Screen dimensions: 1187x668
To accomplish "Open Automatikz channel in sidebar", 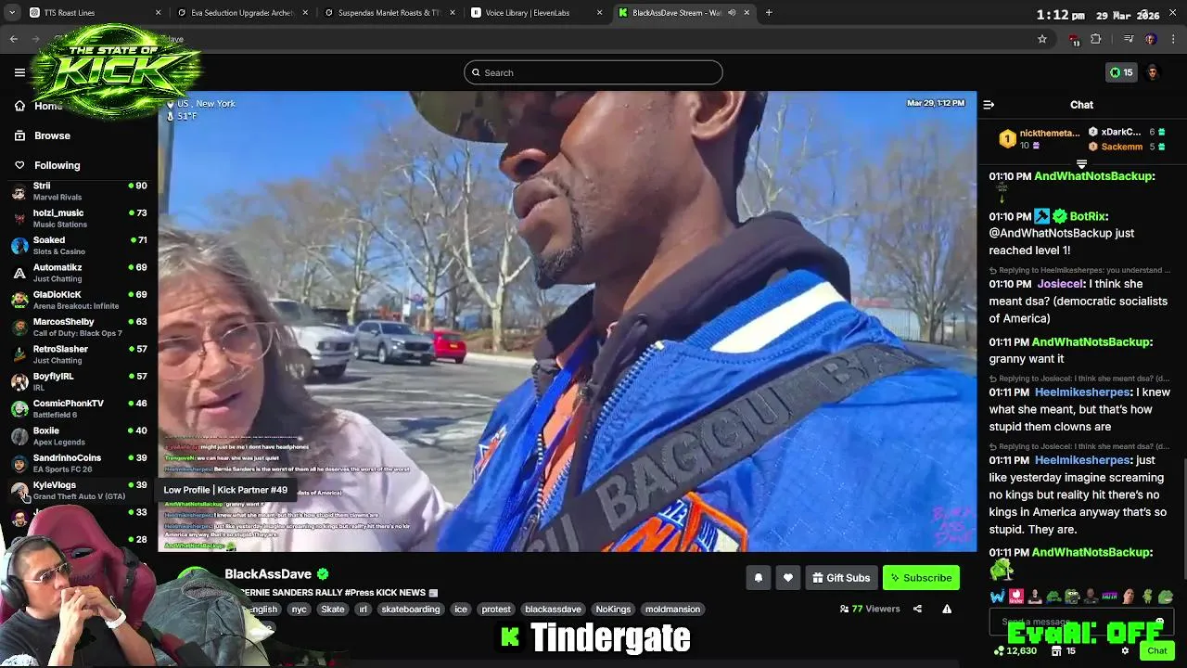I will [79, 273].
